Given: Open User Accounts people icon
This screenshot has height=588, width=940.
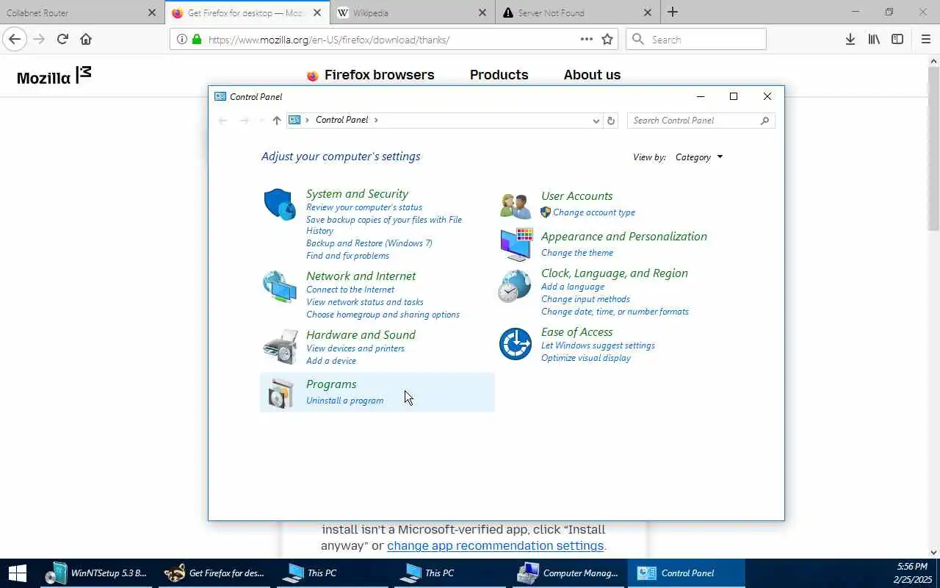Looking at the screenshot, I should [x=515, y=206].
